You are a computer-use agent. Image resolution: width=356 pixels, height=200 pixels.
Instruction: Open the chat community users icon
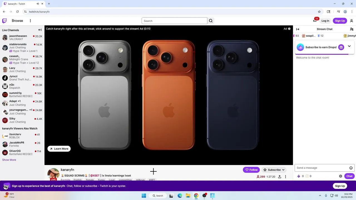tap(352, 29)
